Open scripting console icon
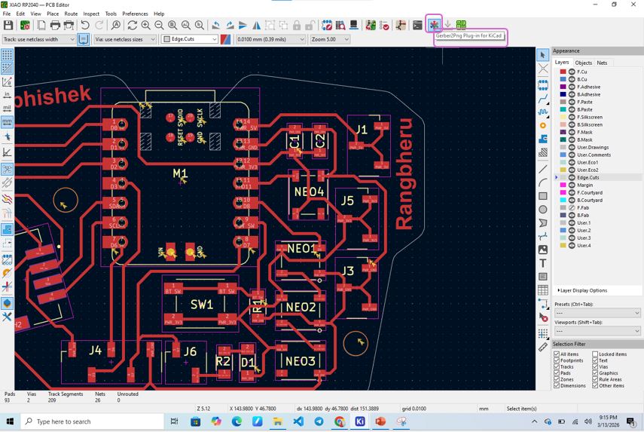This screenshot has width=644, height=432. click(x=417, y=26)
